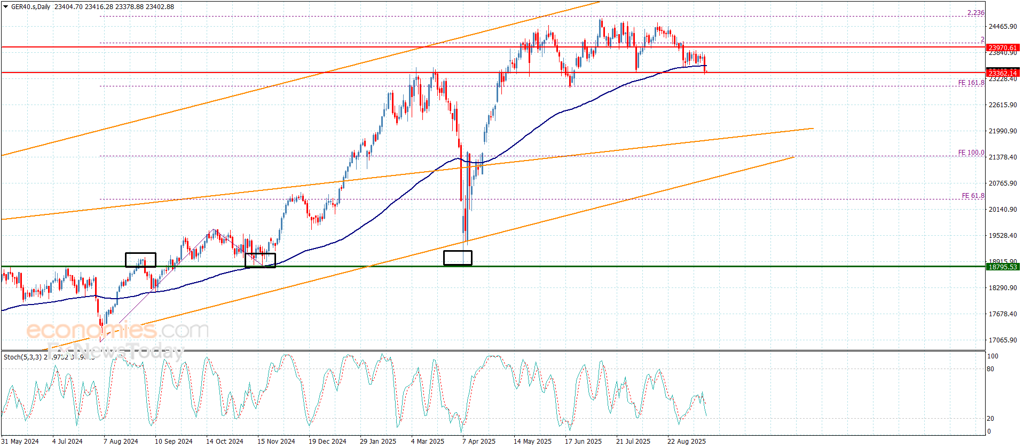Click the small arrow before GER40.s,Daily

pyautogui.click(x=6, y=7)
